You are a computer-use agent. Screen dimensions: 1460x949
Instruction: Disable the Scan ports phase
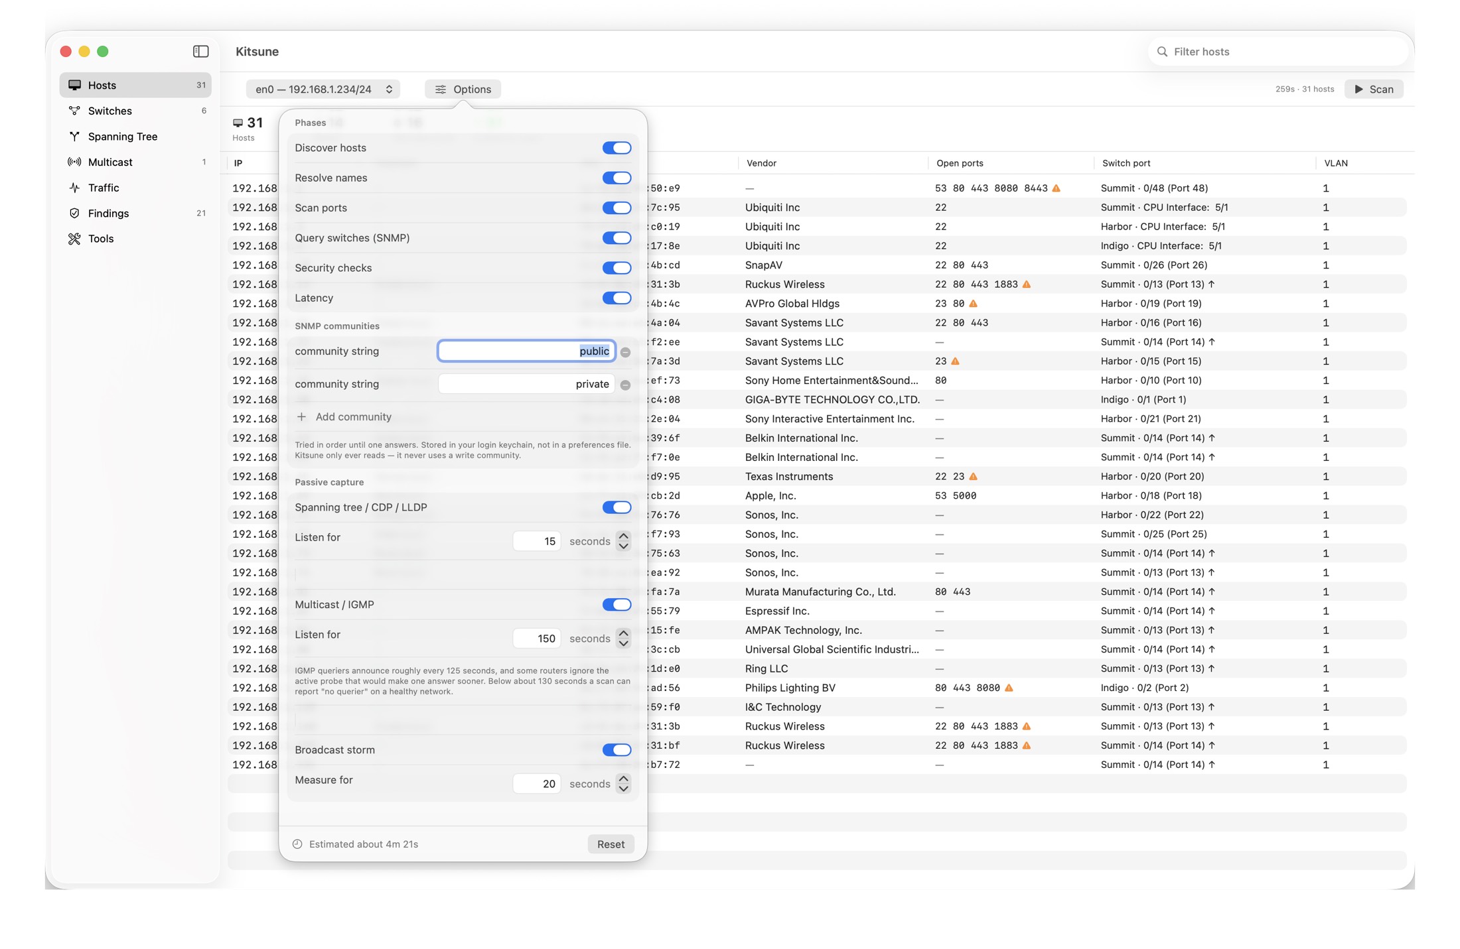click(617, 208)
